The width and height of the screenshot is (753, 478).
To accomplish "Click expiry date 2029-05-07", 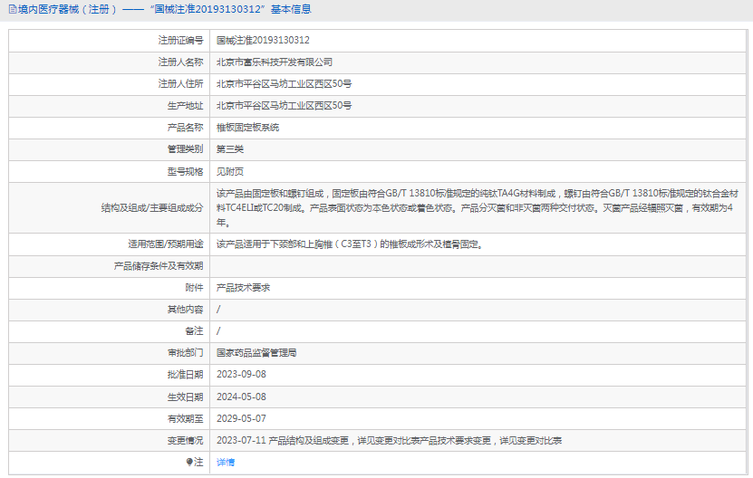I will (241, 418).
